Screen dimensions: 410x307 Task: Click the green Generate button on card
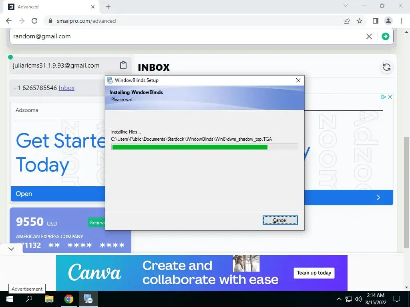pyautogui.click(x=96, y=222)
